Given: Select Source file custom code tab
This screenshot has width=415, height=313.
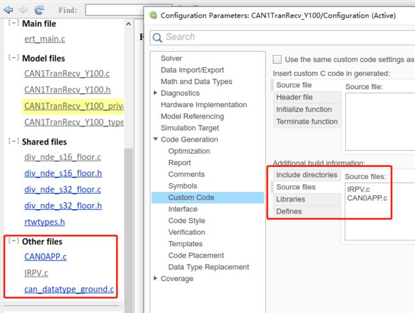Looking at the screenshot, I should [x=306, y=85].
